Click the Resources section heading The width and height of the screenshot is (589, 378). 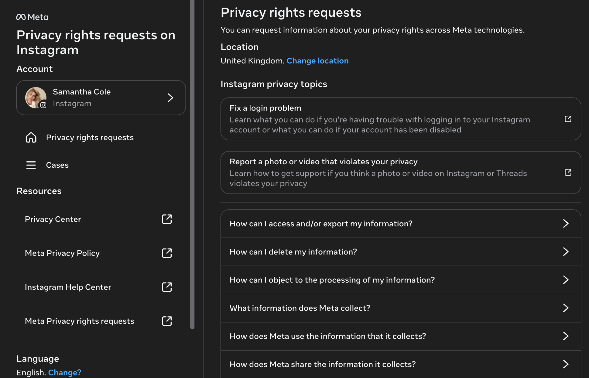[x=39, y=191]
